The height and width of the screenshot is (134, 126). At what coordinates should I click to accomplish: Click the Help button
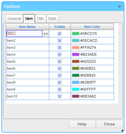[82, 124]
